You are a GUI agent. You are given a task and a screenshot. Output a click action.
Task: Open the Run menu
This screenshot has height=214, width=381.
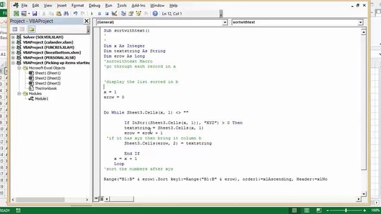coord(108,5)
